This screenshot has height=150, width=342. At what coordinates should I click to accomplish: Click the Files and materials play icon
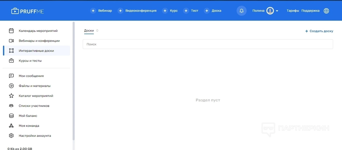point(11,86)
